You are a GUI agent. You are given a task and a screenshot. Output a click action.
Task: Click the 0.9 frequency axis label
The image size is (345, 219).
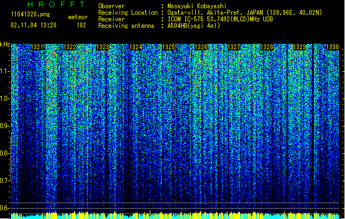pos(4,126)
